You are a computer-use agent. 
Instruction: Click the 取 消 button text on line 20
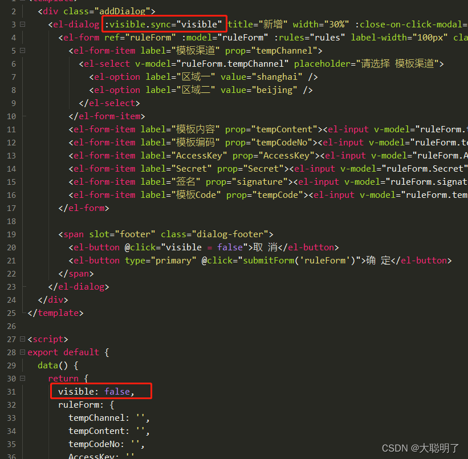(x=265, y=247)
